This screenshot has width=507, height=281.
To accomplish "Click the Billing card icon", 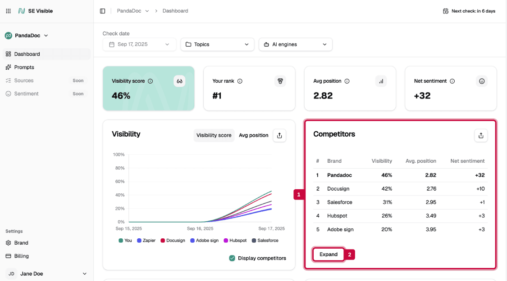I will (9, 256).
